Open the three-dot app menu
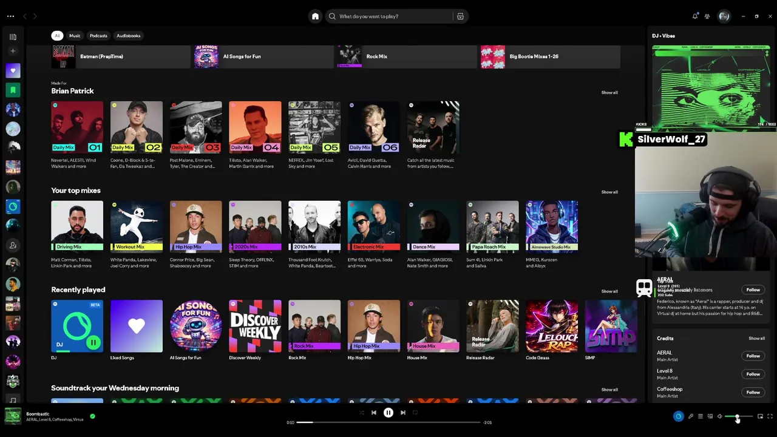Viewport: 777px width, 437px height. pyautogui.click(x=10, y=16)
